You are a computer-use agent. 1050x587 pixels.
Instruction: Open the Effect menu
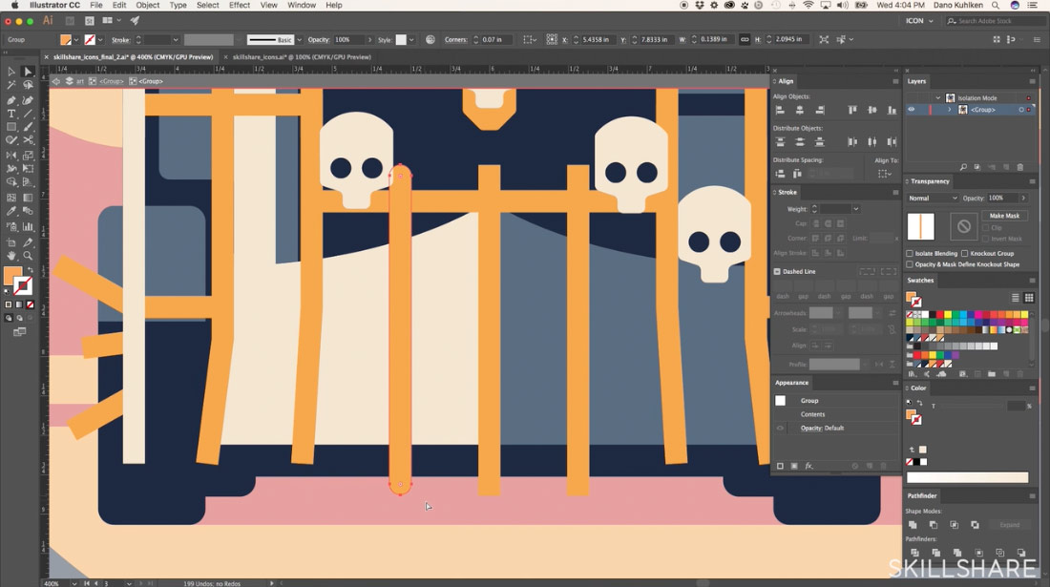tap(240, 6)
